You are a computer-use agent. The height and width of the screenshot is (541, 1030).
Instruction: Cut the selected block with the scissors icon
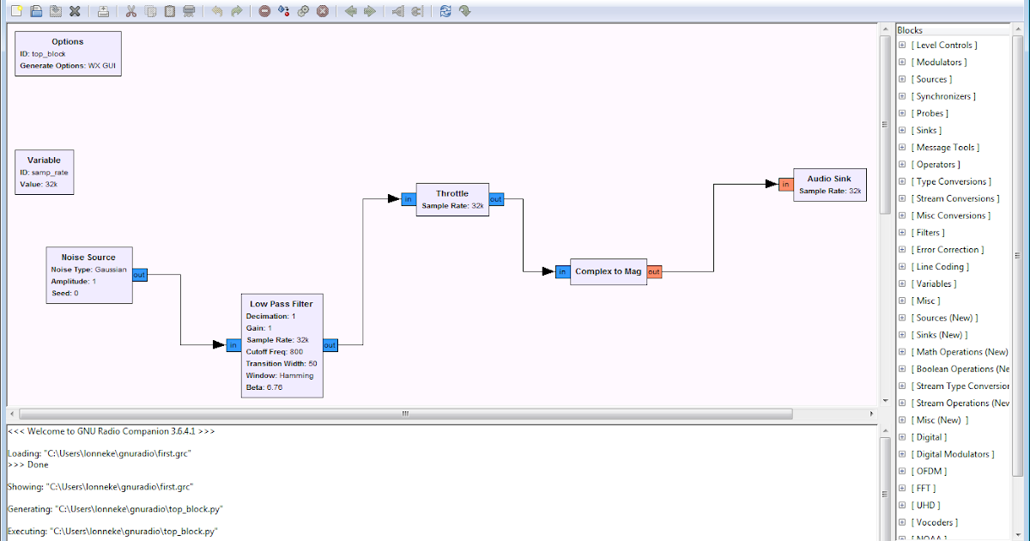click(131, 11)
